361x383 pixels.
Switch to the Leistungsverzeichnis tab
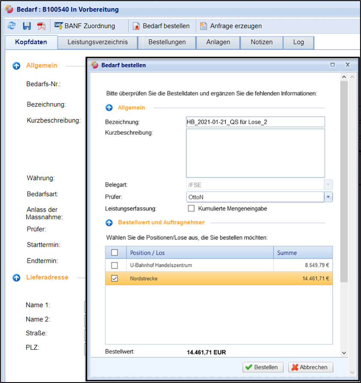[98, 42]
